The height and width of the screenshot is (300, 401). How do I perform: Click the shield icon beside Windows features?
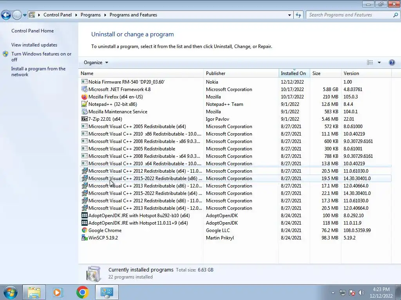(x=5, y=54)
